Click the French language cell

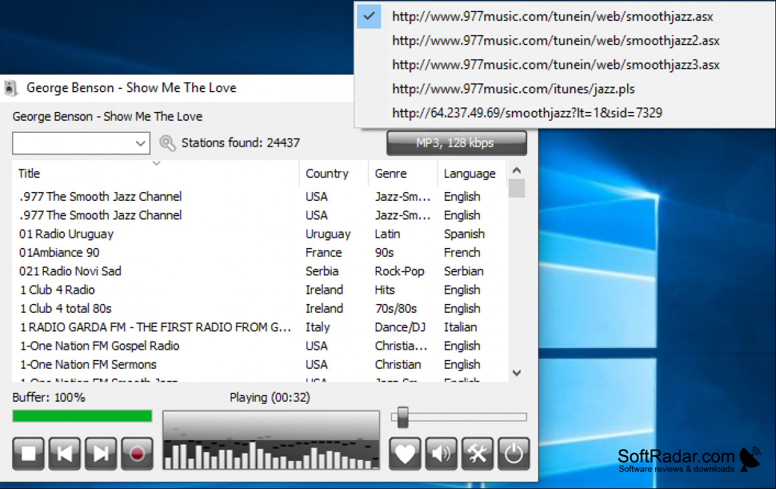(x=462, y=252)
